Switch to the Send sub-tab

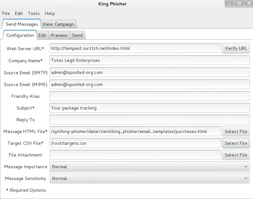coord(77,35)
